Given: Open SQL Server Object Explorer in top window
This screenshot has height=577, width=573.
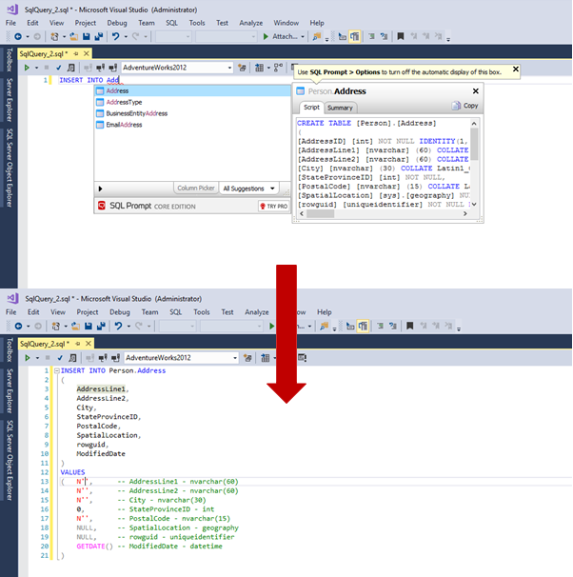Looking at the screenshot, I should [10, 168].
